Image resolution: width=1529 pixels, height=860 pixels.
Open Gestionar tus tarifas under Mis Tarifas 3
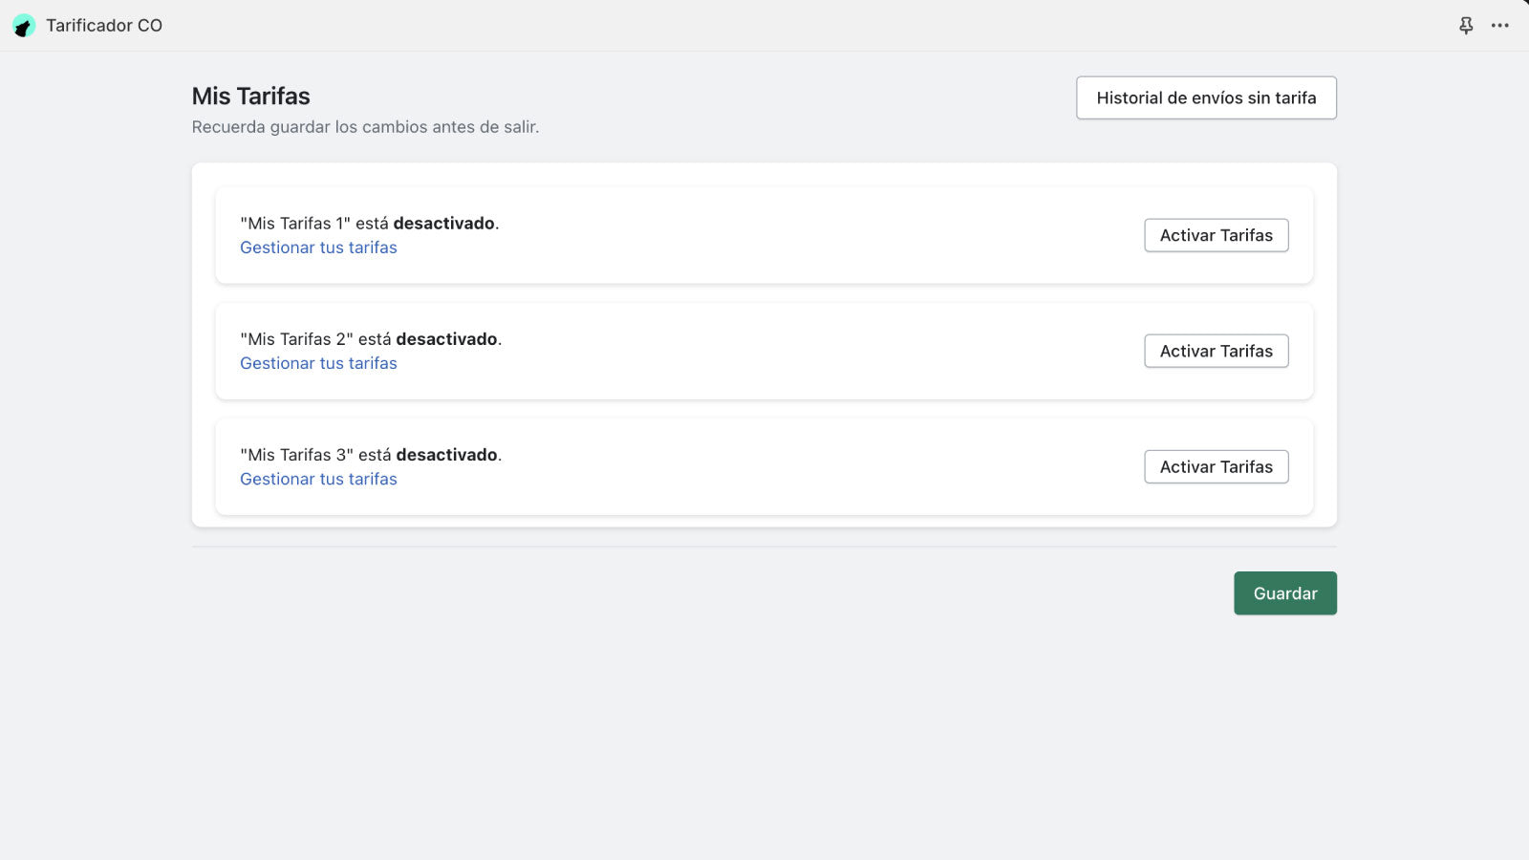pyautogui.click(x=318, y=479)
